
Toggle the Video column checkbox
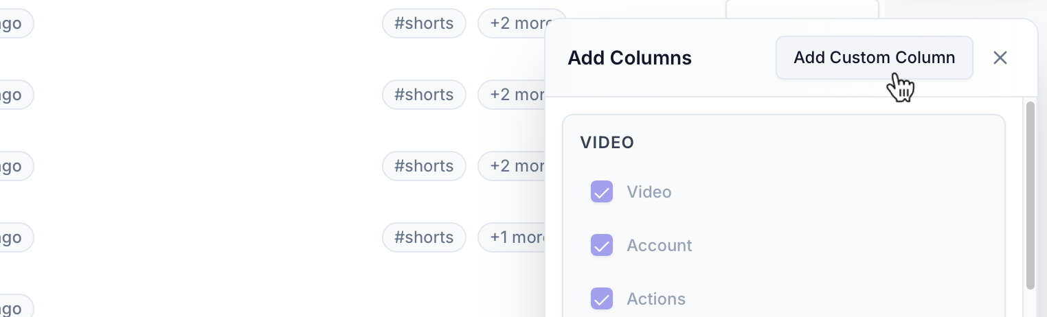[x=602, y=192]
